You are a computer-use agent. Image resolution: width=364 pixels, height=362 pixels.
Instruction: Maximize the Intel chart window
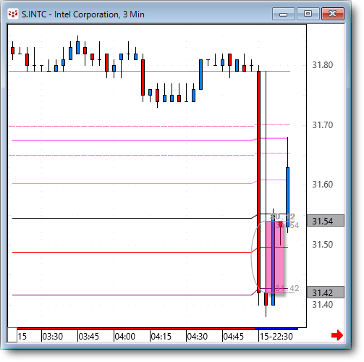point(308,14)
